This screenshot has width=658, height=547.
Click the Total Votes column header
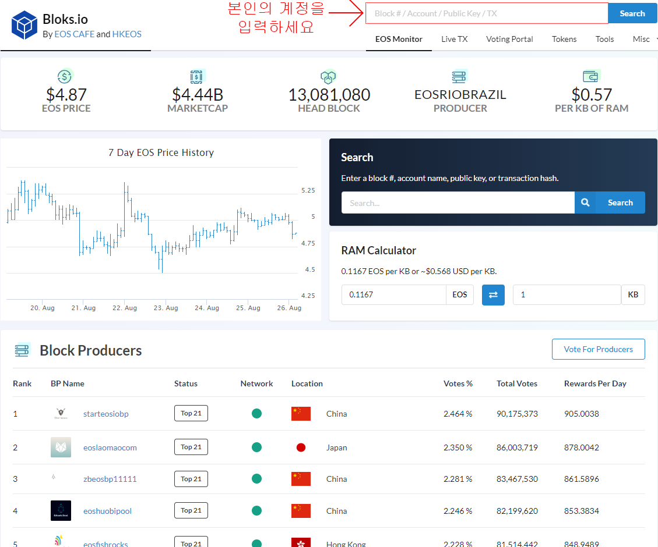[517, 383]
